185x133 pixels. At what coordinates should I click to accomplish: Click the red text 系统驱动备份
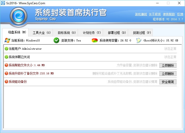[18, 82]
